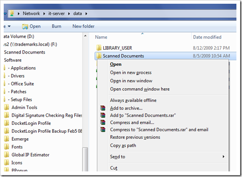This screenshot has height=177, width=242.
Task: Expand arrow before Network in address bar
Action: (x=19, y=14)
